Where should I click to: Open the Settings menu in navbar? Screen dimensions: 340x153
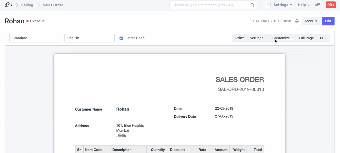282,5
